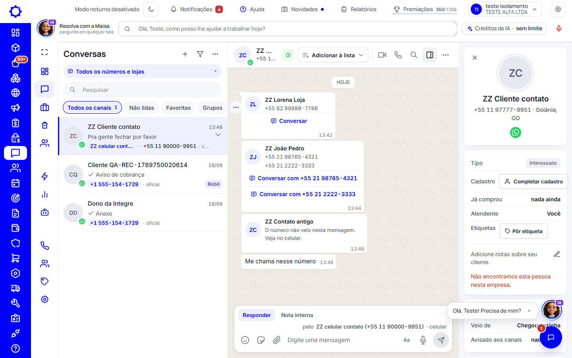This screenshot has width=572, height=358.
Task: Open calendar icon in main sidebar
Action: click(15, 183)
